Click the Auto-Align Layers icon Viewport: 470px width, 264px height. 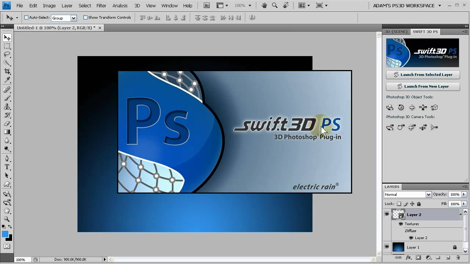click(x=252, y=18)
